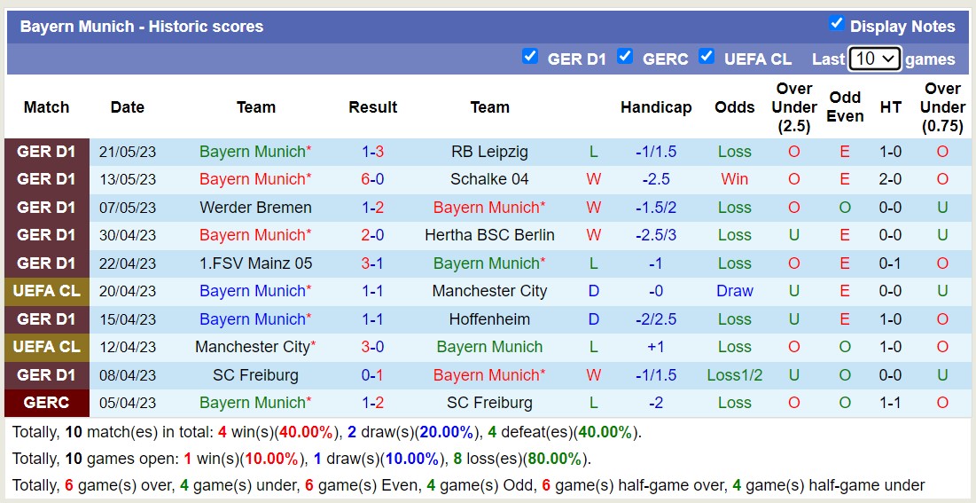Click the 3-0 result on 12/04/23
Viewport: 976px width, 503px height.
pos(372,347)
